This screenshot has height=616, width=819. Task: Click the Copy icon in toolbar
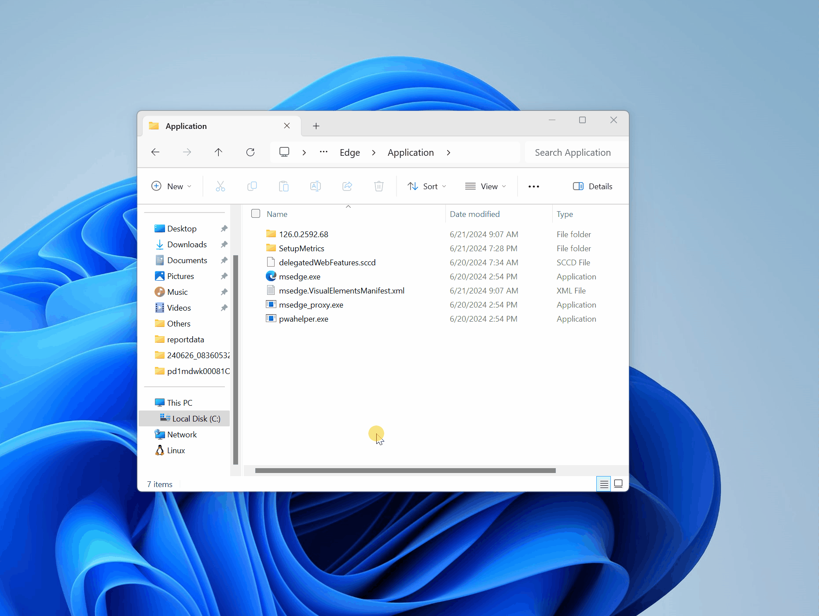click(252, 186)
